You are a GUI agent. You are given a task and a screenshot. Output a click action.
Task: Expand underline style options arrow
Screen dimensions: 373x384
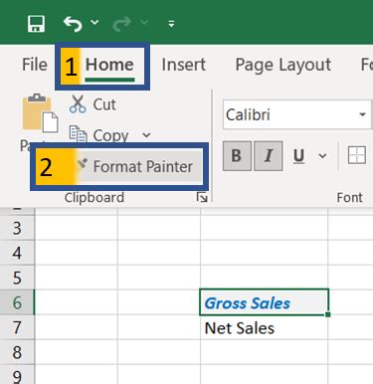pos(322,156)
